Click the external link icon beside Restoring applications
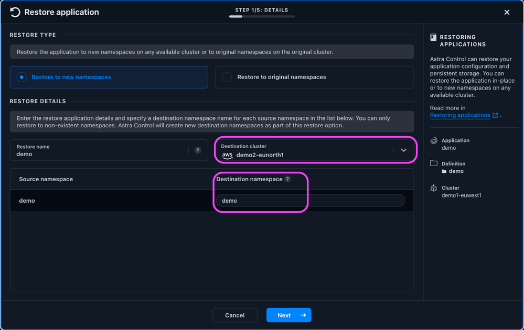The width and height of the screenshot is (524, 330). click(495, 115)
